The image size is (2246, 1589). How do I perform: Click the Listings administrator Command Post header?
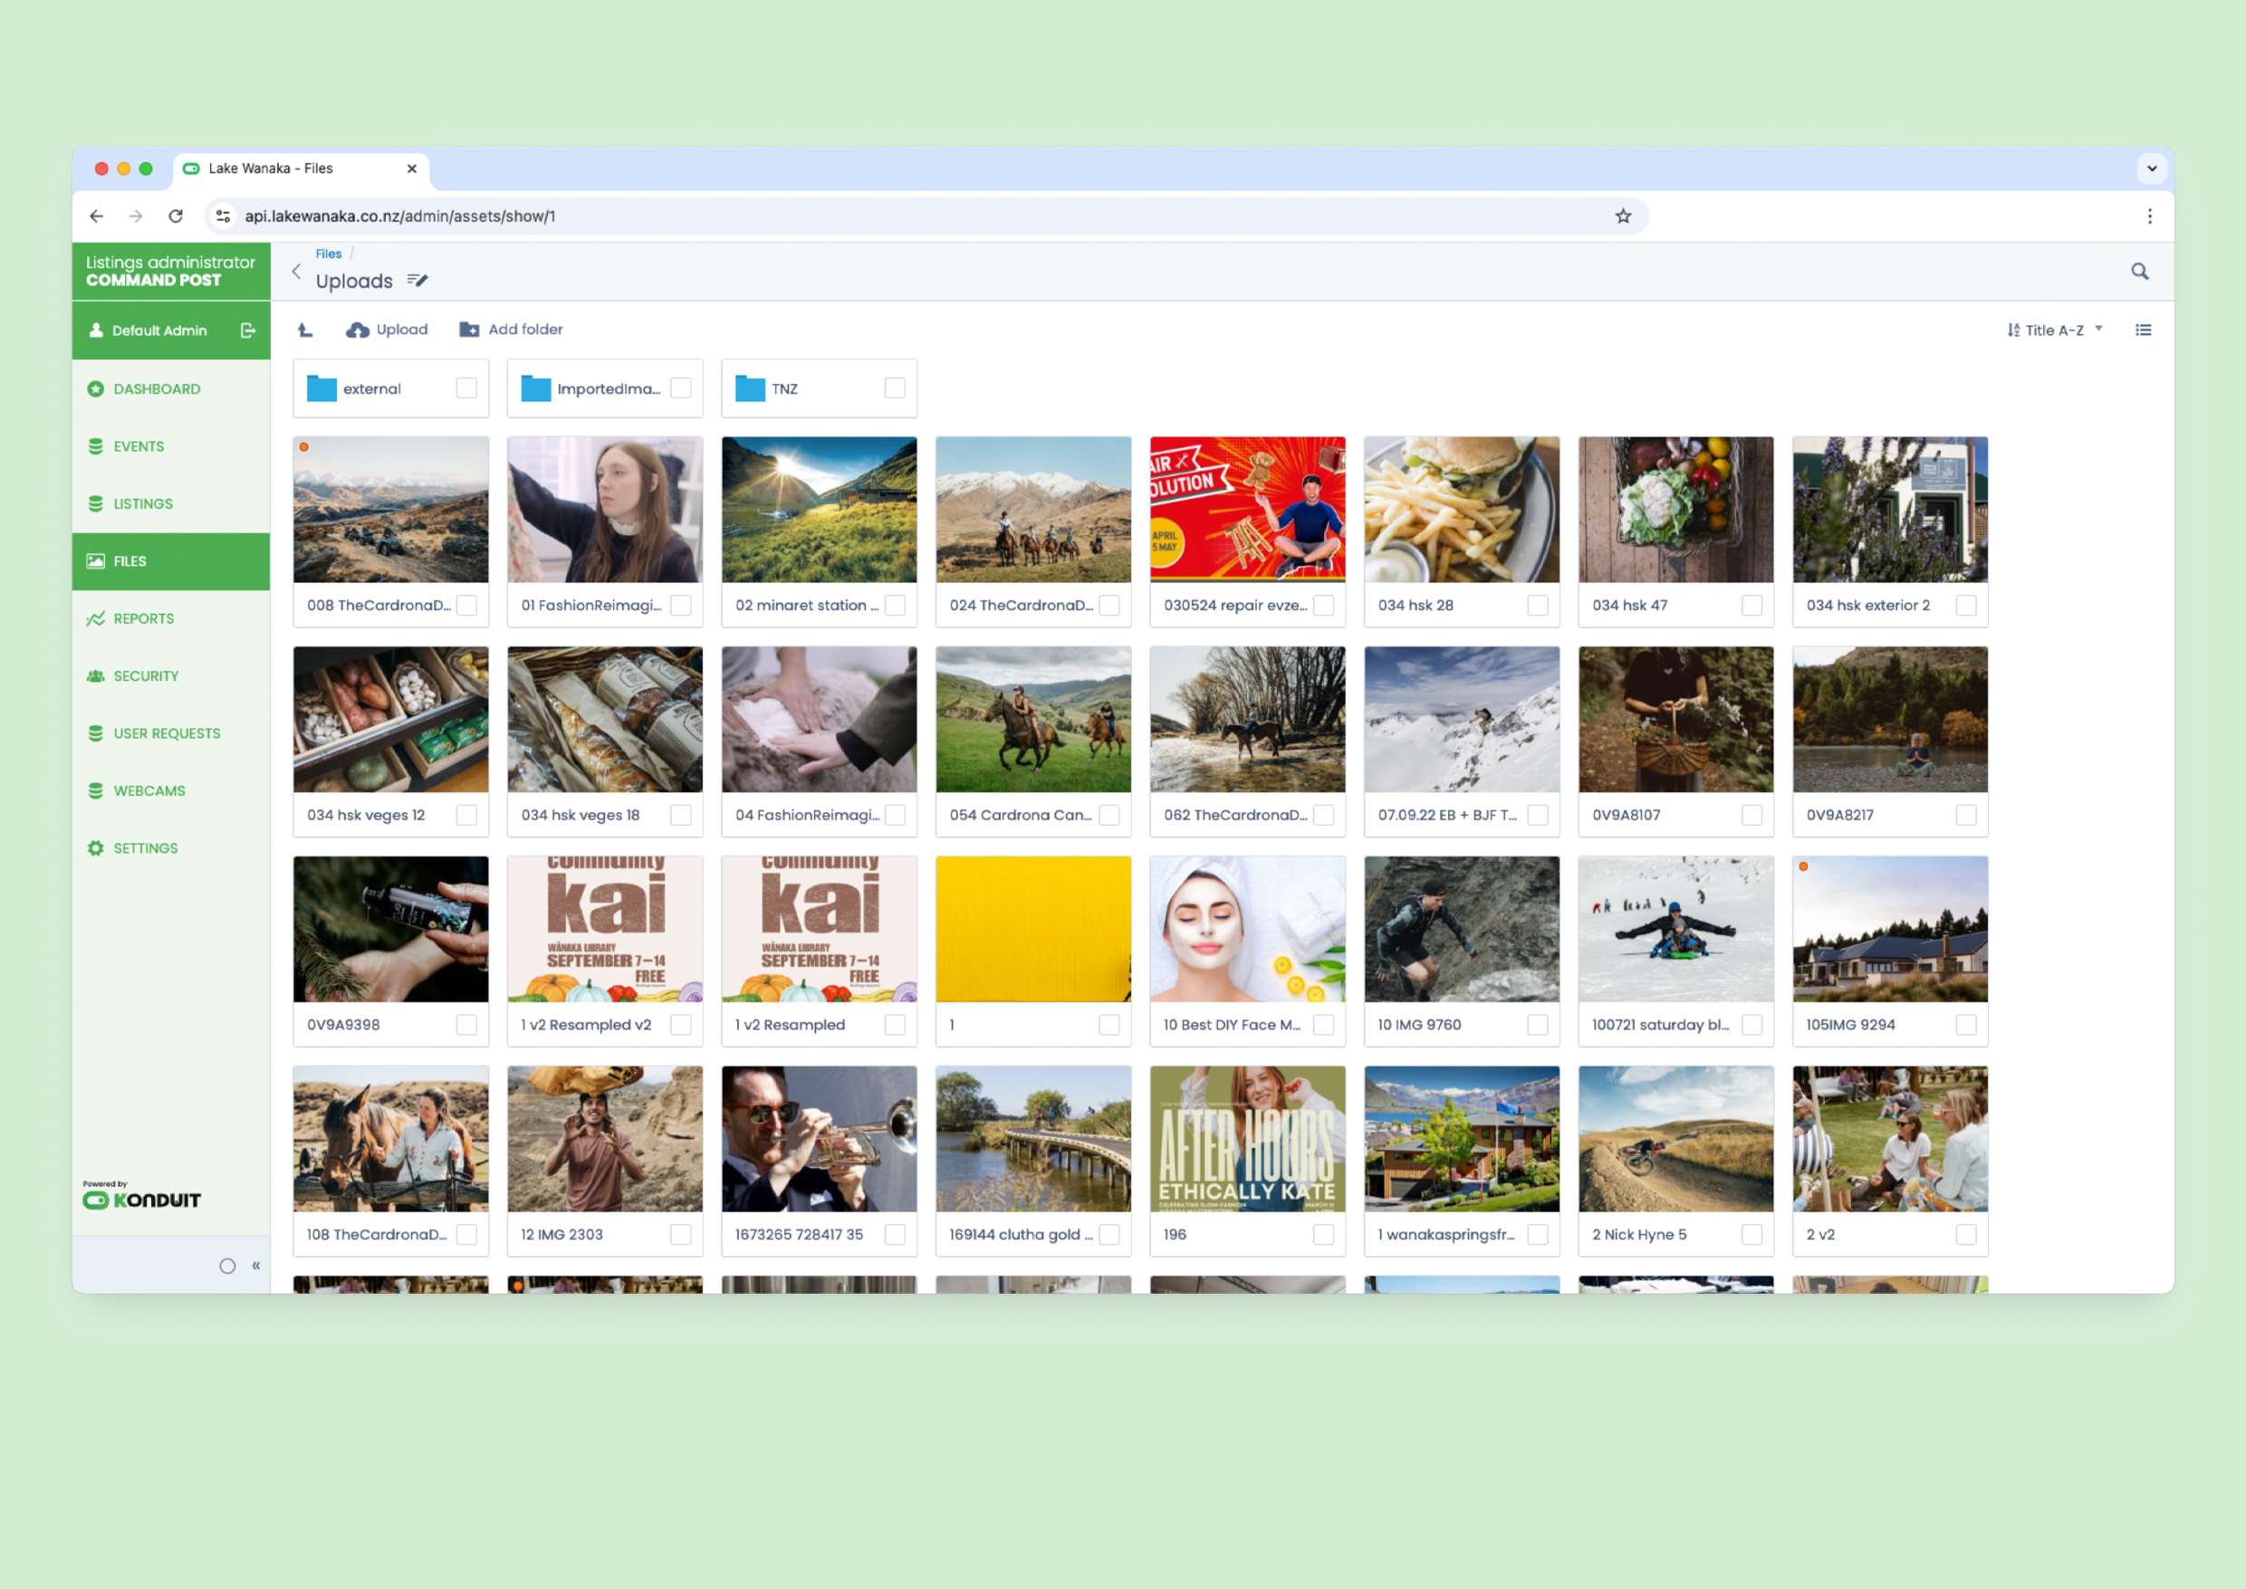[171, 271]
